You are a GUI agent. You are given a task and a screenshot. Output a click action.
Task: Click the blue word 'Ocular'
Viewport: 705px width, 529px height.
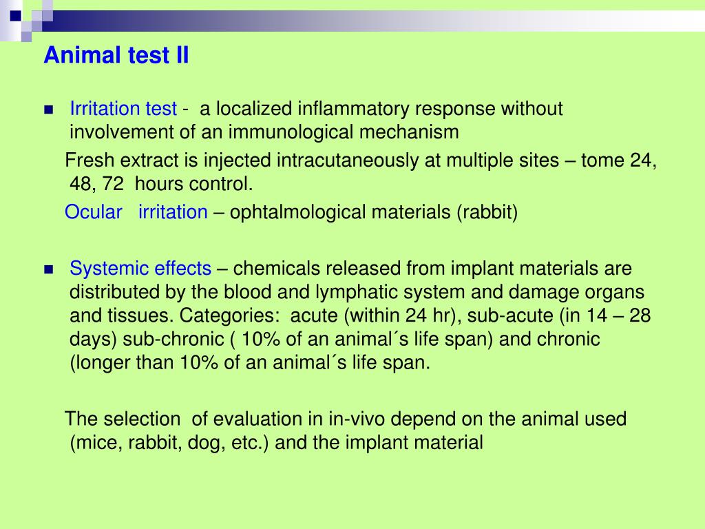coord(93,212)
